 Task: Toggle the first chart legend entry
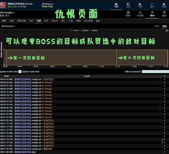pos(75,31)
